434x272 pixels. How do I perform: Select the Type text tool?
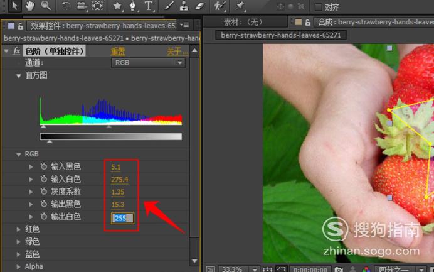pos(149,6)
